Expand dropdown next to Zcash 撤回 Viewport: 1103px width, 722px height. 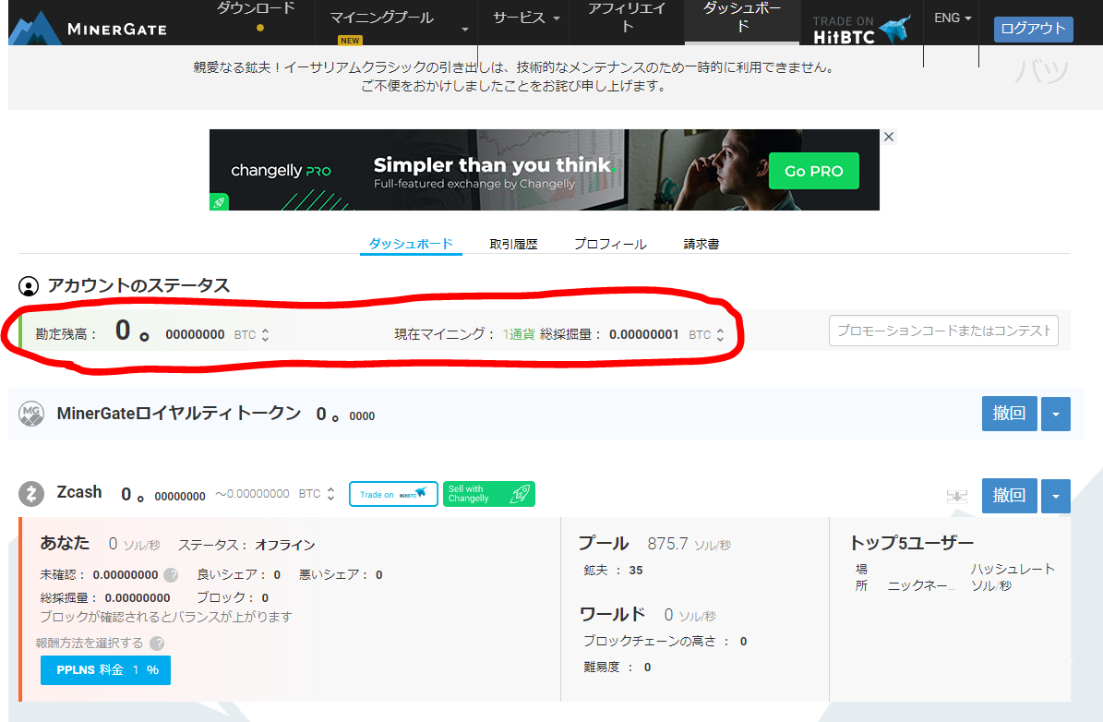pyautogui.click(x=1056, y=496)
